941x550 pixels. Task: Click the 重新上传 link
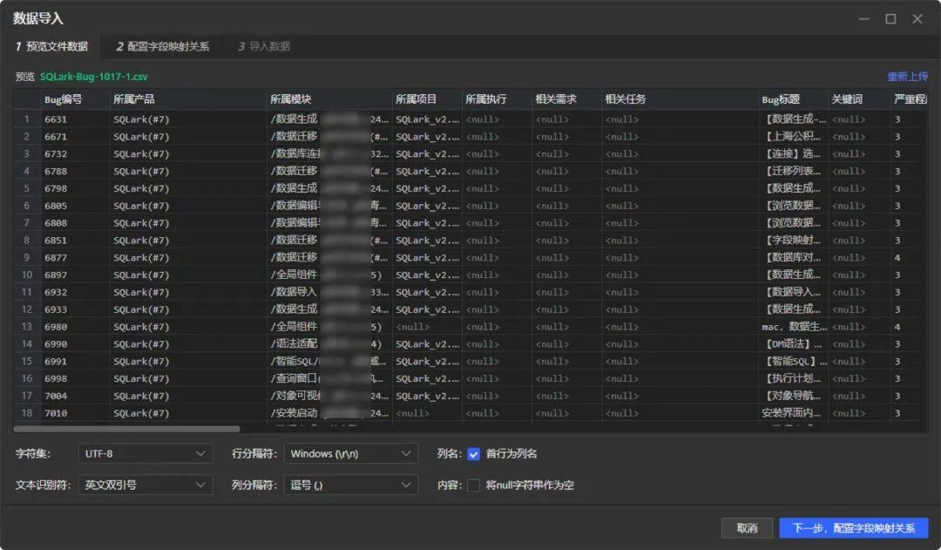point(907,77)
